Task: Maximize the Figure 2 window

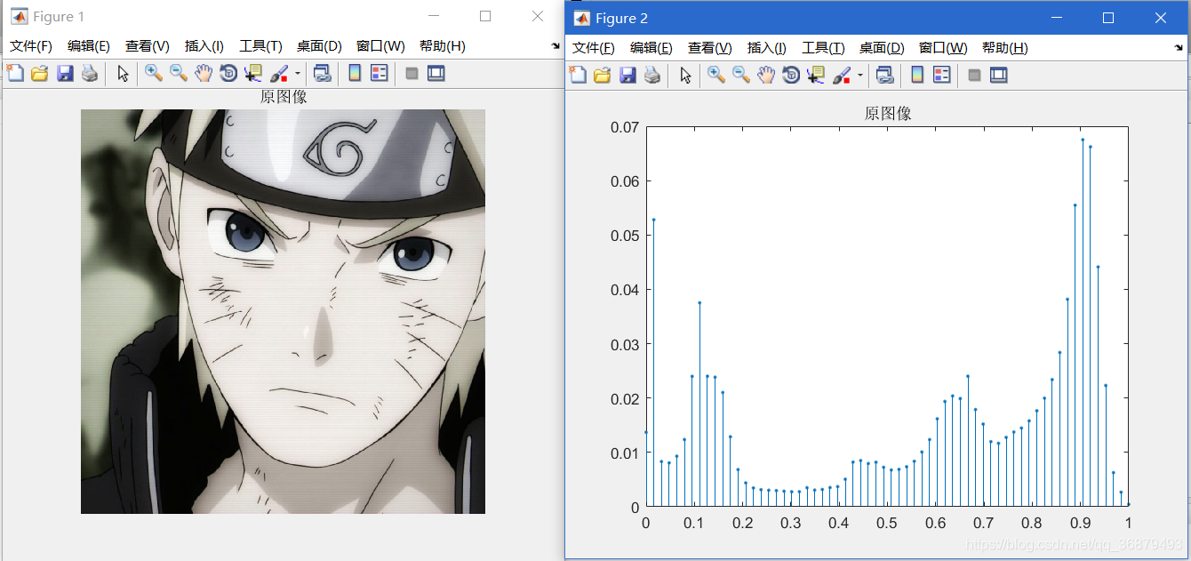Action: coord(1108,18)
